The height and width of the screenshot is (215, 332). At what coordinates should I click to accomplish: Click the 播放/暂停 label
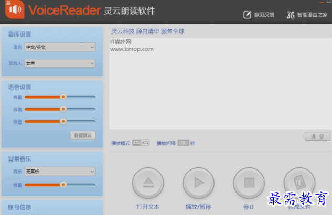[198, 207]
